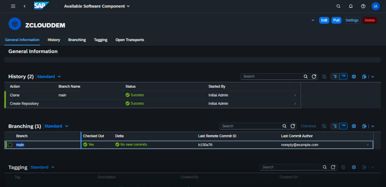Open History table settings gear
Viewport: 386px width, 187px height.
coord(354,76)
